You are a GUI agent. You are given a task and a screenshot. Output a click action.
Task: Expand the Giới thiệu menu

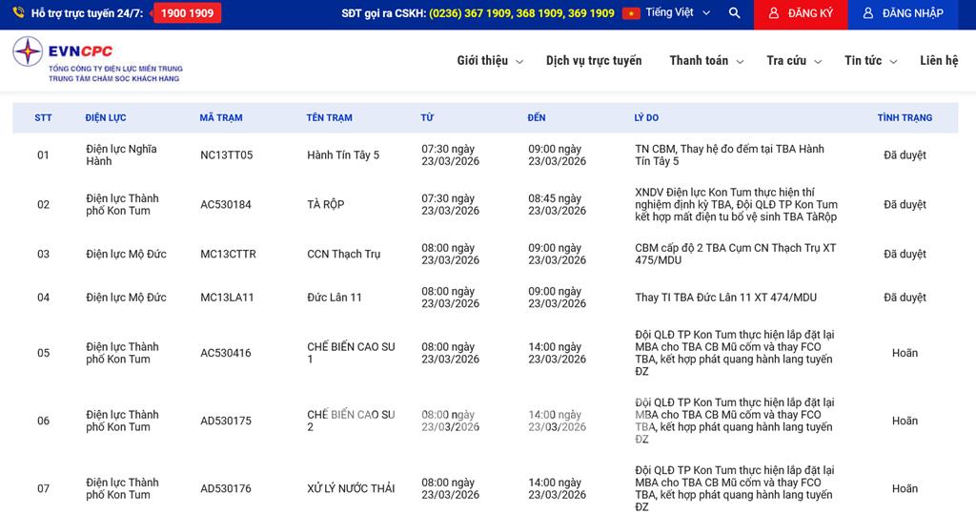click(489, 61)
